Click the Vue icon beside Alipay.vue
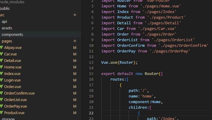The width and height of the screenshot is (212, 120). point(1,47)
